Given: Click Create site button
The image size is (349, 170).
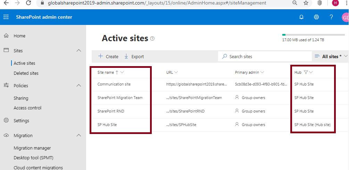Looking at the screenshot, I should coord(108,56).
